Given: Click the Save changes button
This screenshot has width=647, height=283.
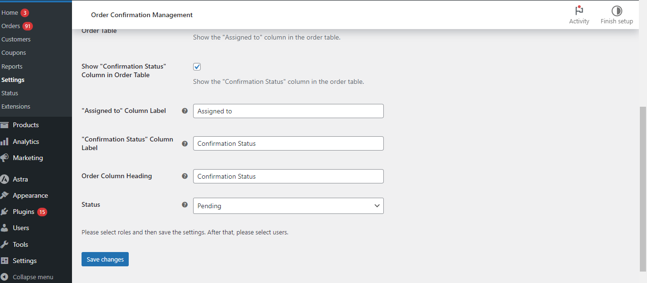Looking at the screenshot, I should click(105, 259).
